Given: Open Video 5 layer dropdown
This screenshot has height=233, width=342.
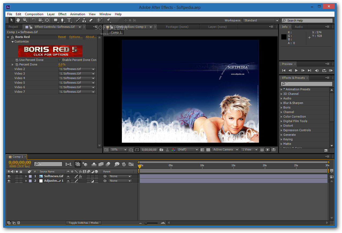Looking at the screenshot, I should [x=77, y=83].
